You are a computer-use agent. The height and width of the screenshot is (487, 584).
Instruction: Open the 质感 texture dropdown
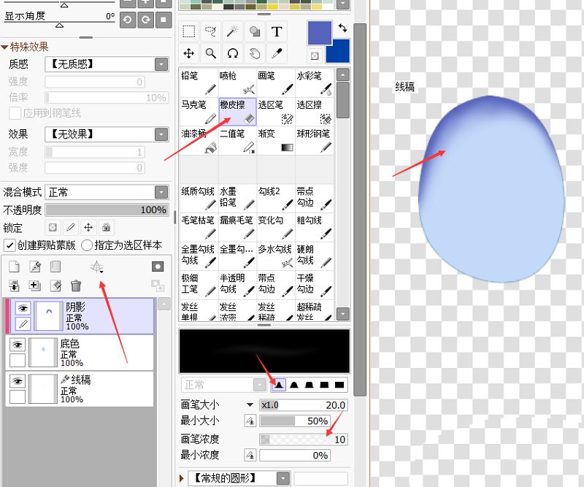[161, 64]
